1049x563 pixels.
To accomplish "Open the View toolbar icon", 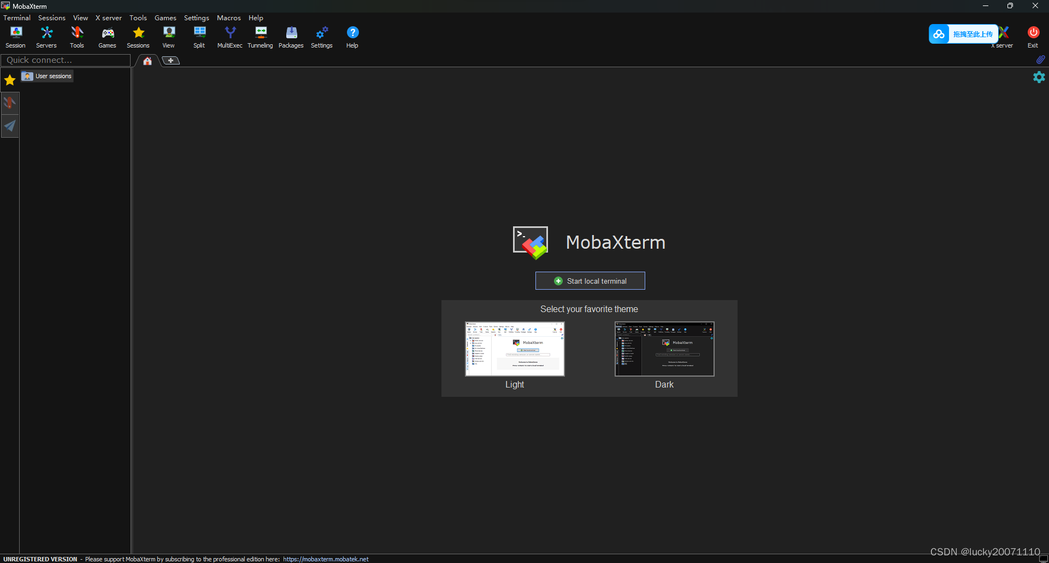I will pos(169,37).
